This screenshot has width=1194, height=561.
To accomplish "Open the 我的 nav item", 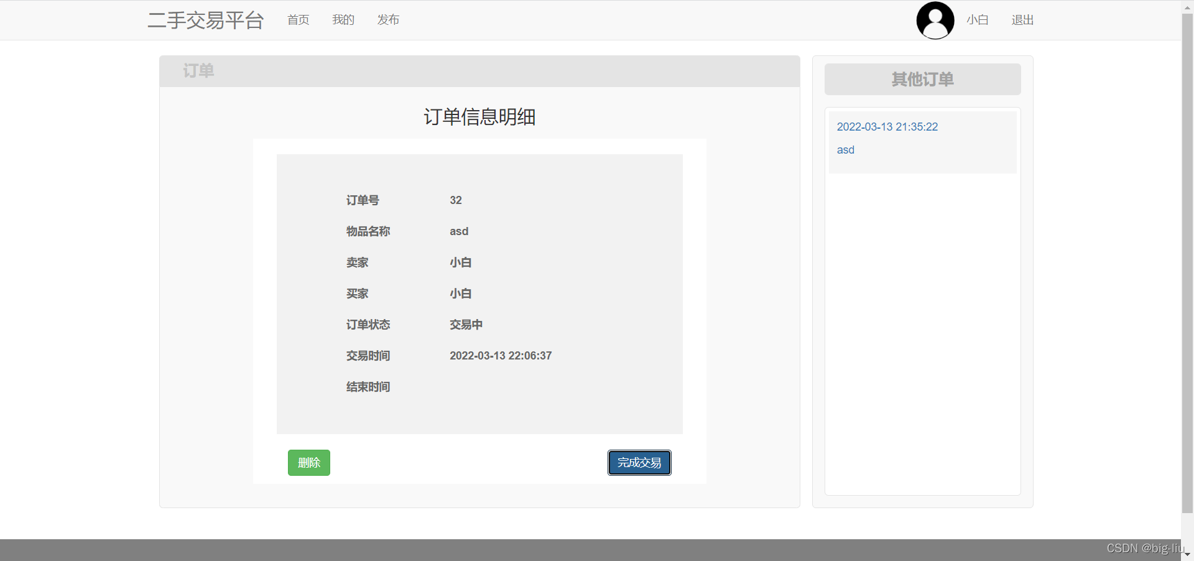I will pyautogui.click(x=343, y=20).
